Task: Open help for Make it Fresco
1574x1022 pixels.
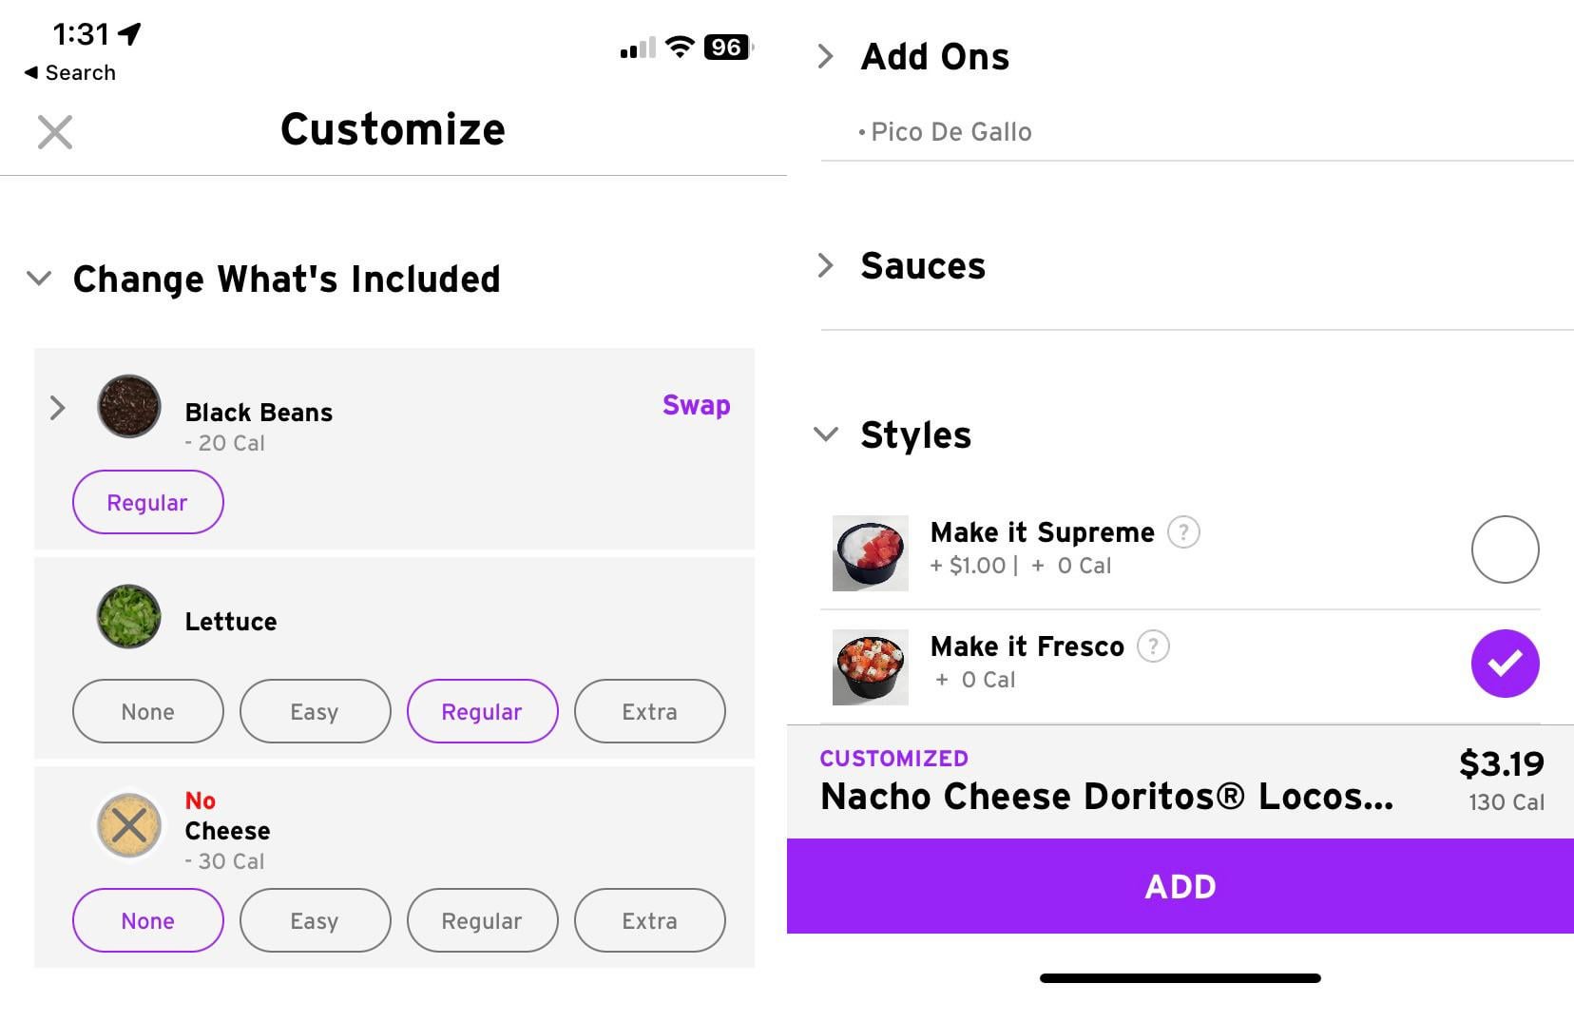Action: [1153, 646]
